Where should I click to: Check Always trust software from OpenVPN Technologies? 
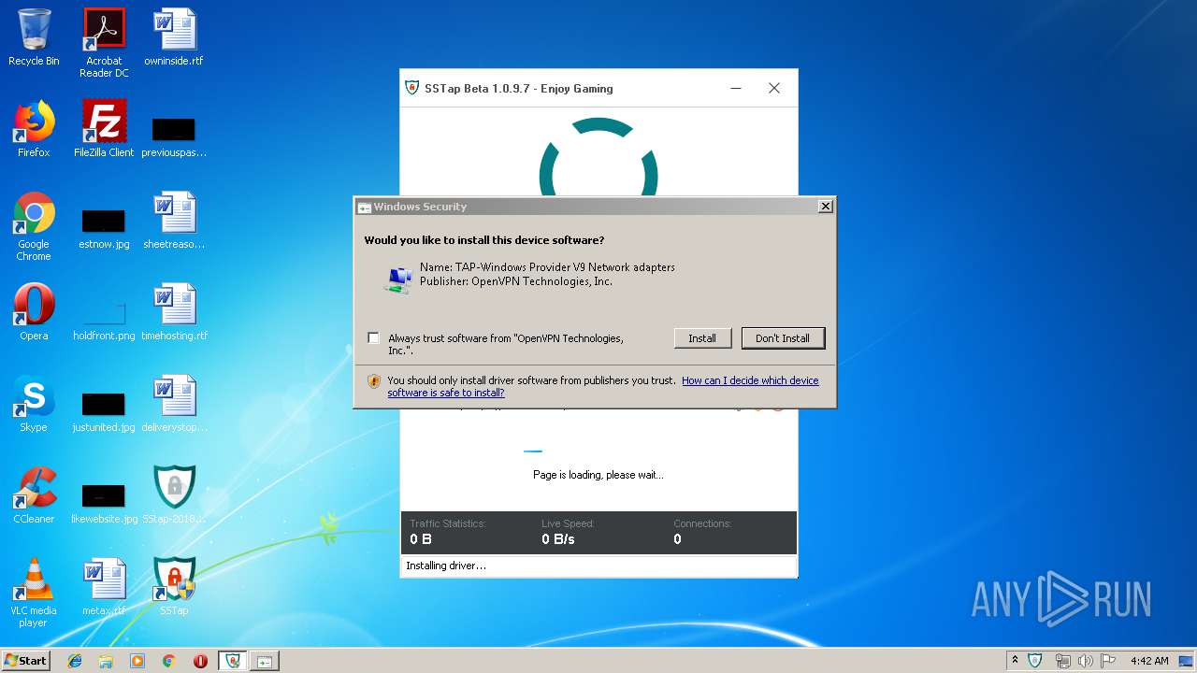374,338
